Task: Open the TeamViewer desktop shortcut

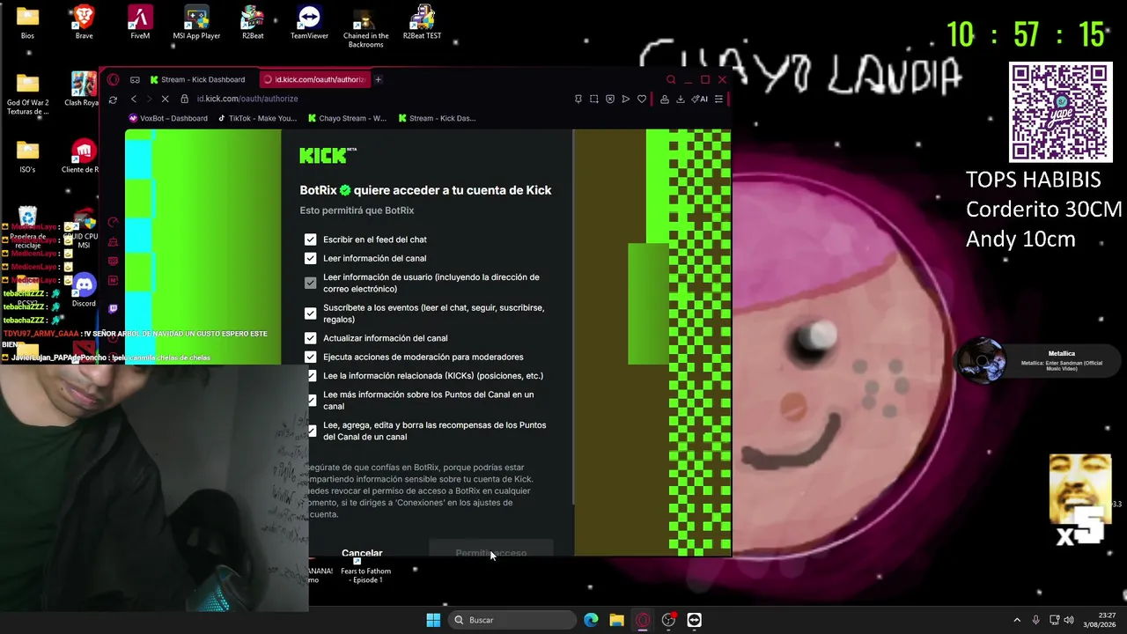Action: [x=309, y=22]
